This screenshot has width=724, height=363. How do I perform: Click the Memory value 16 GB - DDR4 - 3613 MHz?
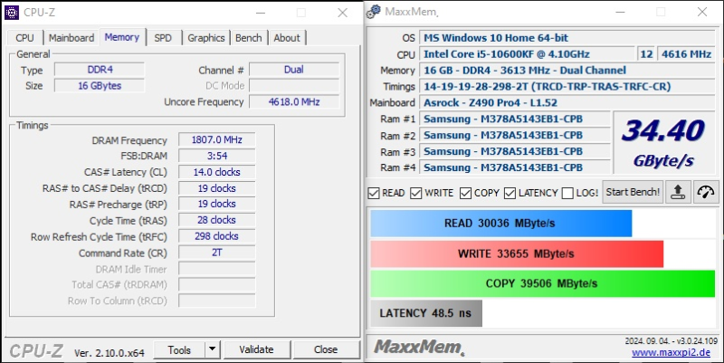[x=567, y=71]
